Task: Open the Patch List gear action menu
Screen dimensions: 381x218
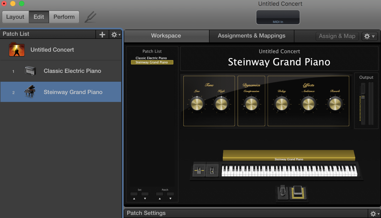Action: tap(116, 34)
